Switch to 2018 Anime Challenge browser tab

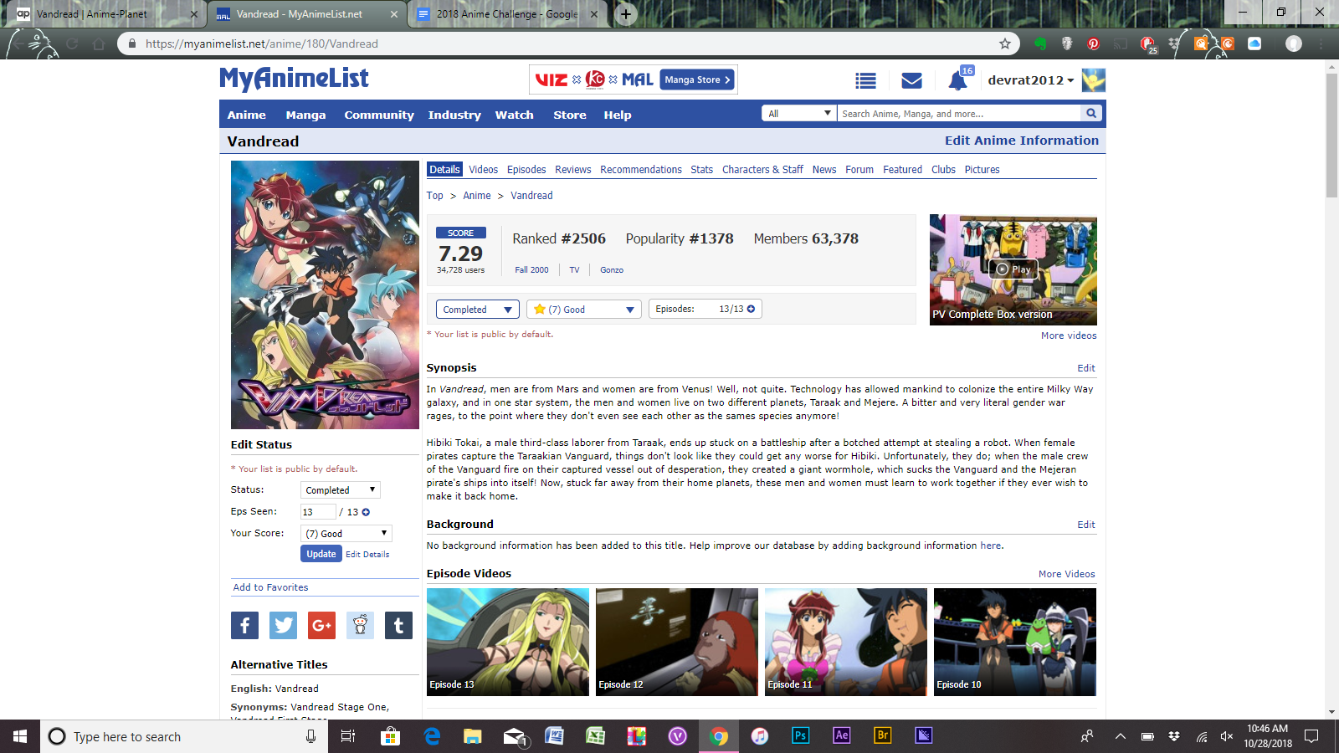click(506, 14)
